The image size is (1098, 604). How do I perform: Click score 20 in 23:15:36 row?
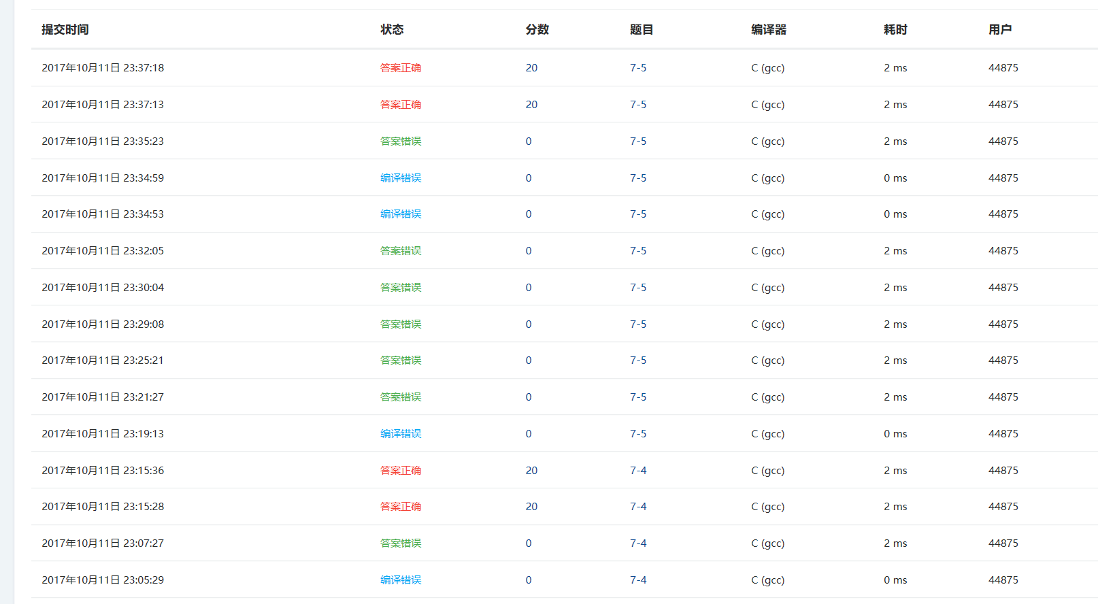531,471
